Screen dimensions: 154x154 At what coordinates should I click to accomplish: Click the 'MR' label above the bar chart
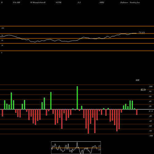137,80
